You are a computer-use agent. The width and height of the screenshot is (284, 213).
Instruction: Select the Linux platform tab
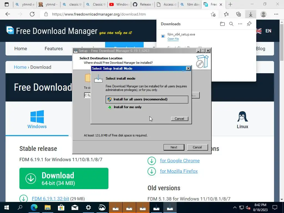pos(242,120)
